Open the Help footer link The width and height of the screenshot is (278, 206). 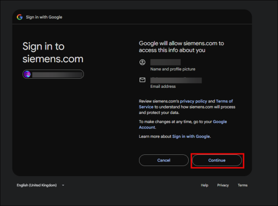(x=204, y=185)
